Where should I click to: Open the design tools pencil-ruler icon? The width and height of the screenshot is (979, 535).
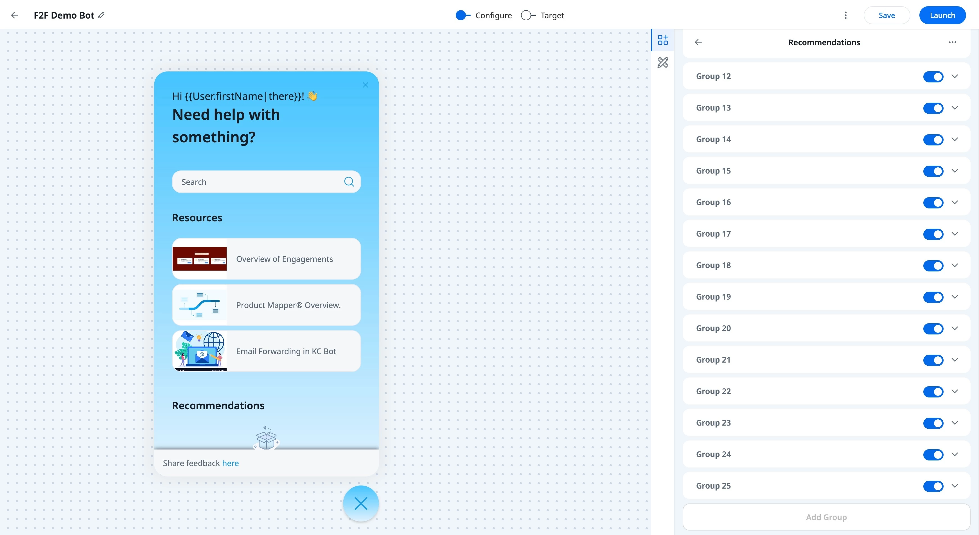coord(663,62)
